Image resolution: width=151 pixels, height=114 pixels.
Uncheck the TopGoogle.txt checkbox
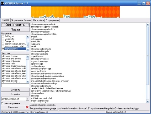3,49
